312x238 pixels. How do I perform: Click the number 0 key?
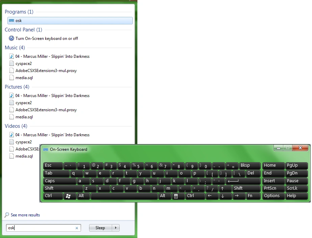pyautogui.click(x=205, y=166)
